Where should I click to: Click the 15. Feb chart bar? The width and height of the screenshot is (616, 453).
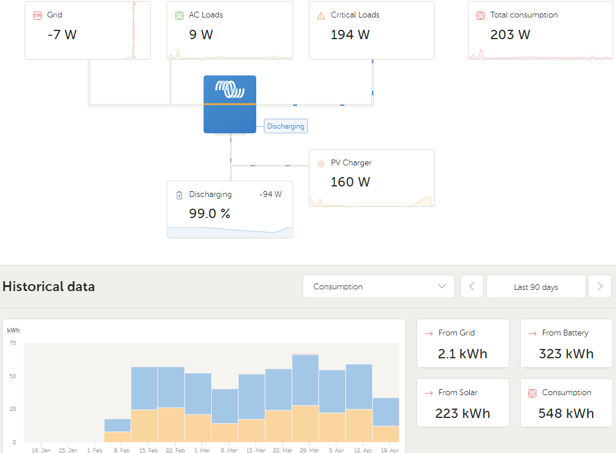click(x=144, y=404)
